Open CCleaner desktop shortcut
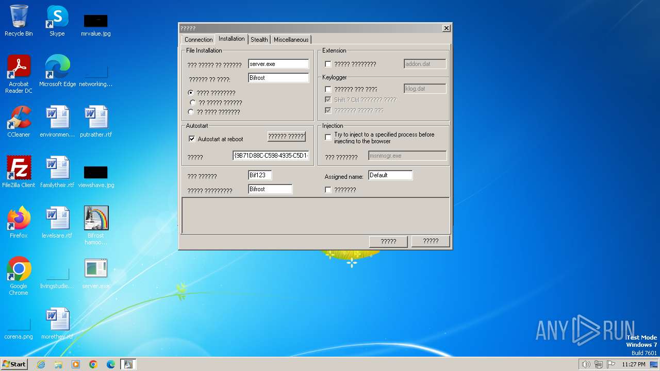This screenshot has width=660, height=371. tap(19, 122)
